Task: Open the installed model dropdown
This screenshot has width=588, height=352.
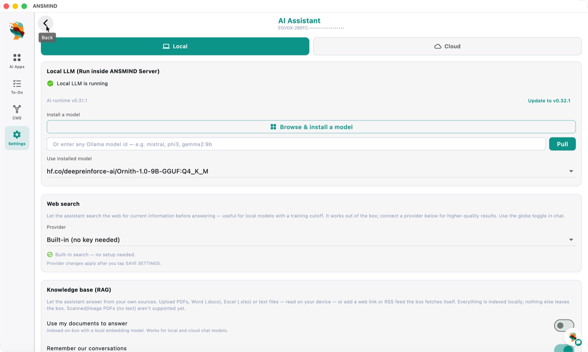Action: [311, 171]
